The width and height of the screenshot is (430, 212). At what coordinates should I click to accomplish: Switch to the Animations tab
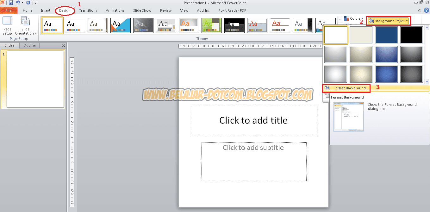point(115,10)
